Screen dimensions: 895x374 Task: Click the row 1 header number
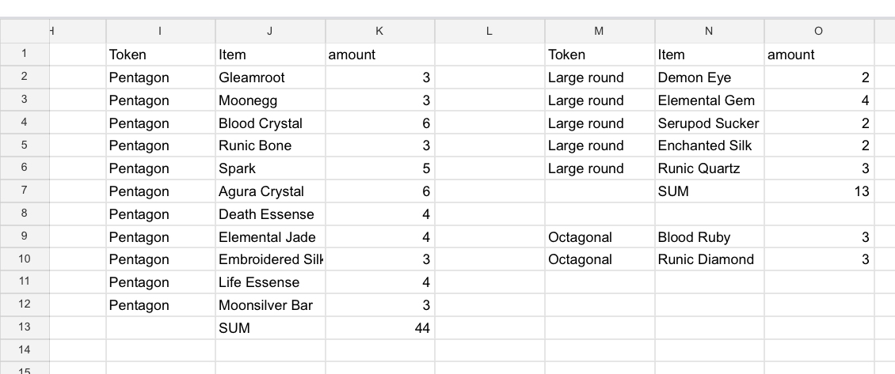coord(25,55)
